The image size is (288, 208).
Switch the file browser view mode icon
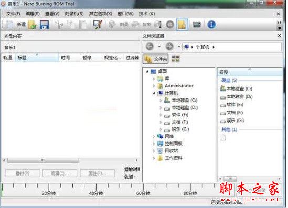[x=176, y=59]
